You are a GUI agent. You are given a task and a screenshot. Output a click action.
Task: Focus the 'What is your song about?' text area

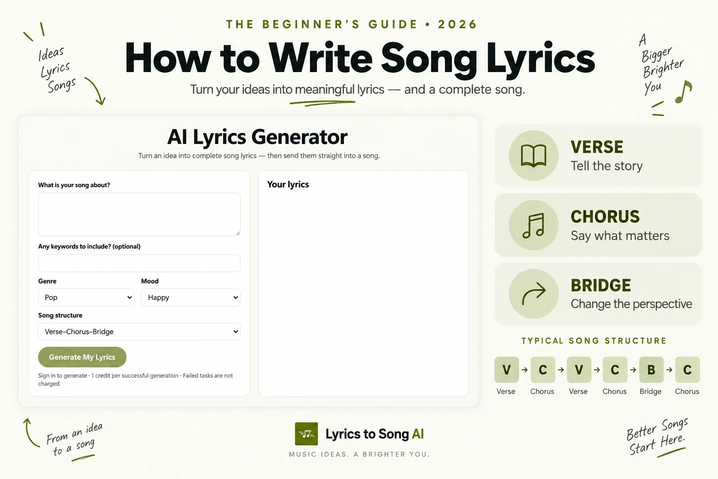139,214
